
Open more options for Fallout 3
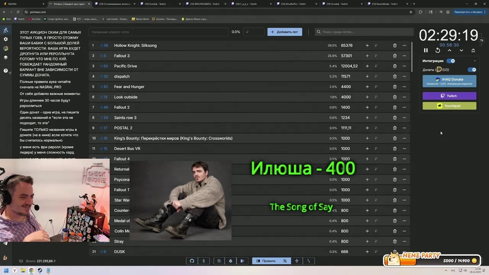pyautogui.click(x=404, y=56)
